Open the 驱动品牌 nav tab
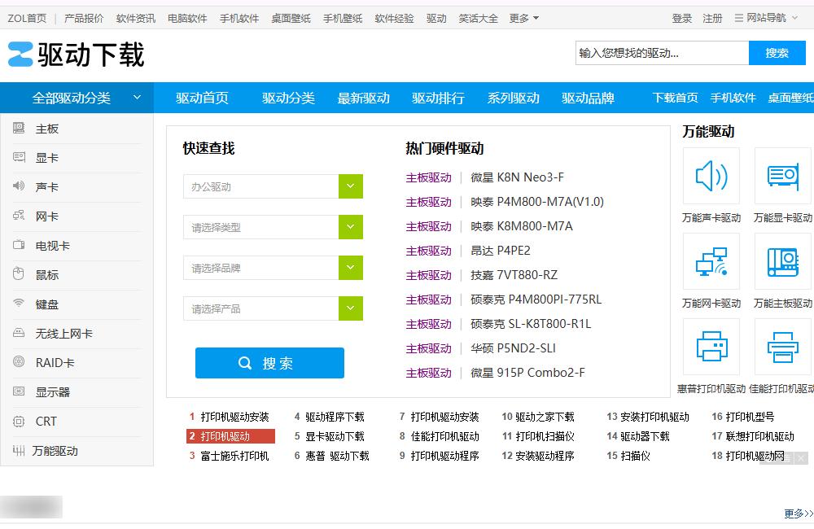The width and height of the screenshot is (814, 529). point(588,98)
